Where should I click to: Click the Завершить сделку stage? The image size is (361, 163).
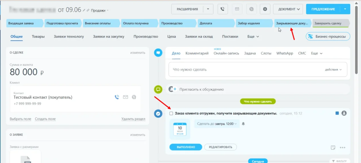pos(331,23)
